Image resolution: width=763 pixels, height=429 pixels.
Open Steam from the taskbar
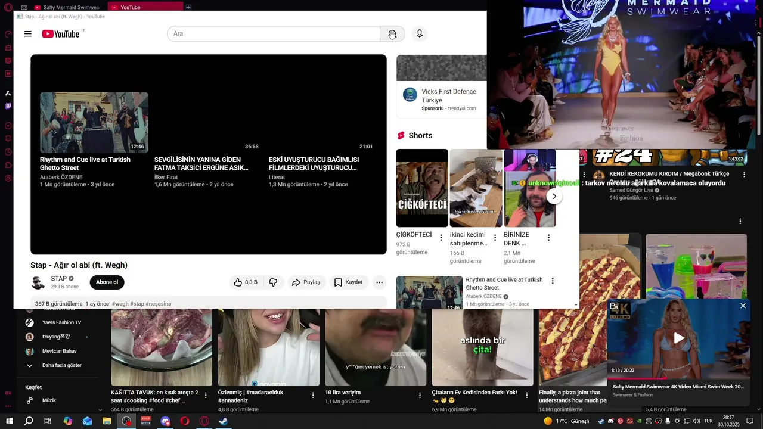pos(223,421)
